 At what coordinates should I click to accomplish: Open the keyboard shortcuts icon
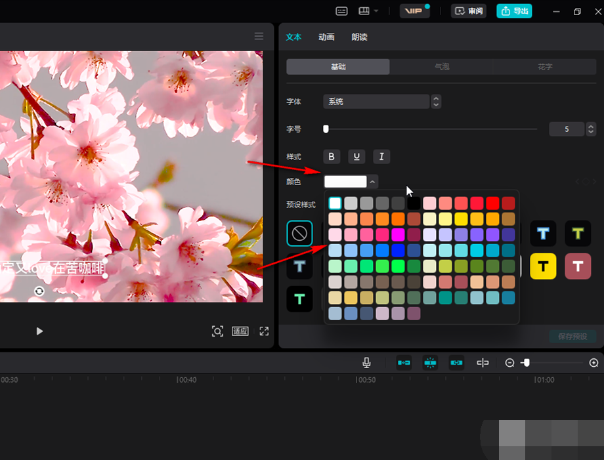(x=341, y=11)
